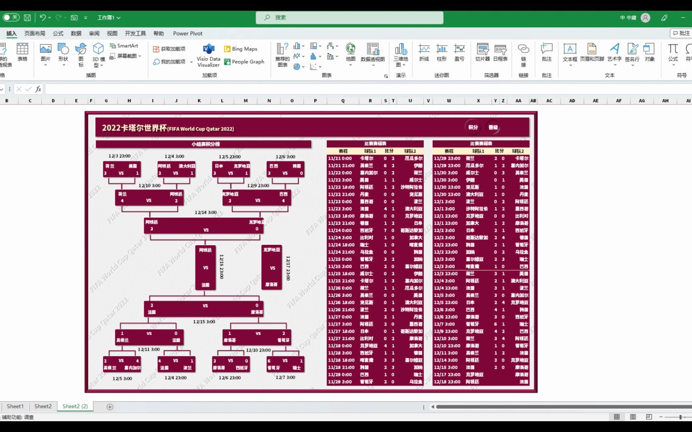692x432 pixels.
Task: Open 三维地图 3D map
Action: click(x=401, y=54)
